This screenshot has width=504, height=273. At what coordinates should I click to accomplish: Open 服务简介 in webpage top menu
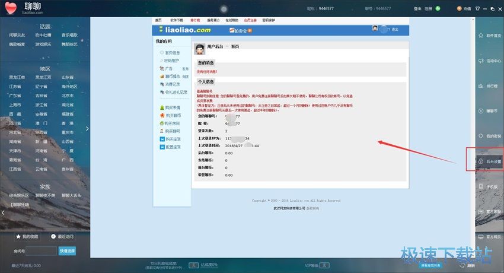(x=213, y=20)
